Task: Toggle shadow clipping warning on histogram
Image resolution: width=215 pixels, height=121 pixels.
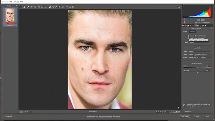Action: click(x=183, y=6)
